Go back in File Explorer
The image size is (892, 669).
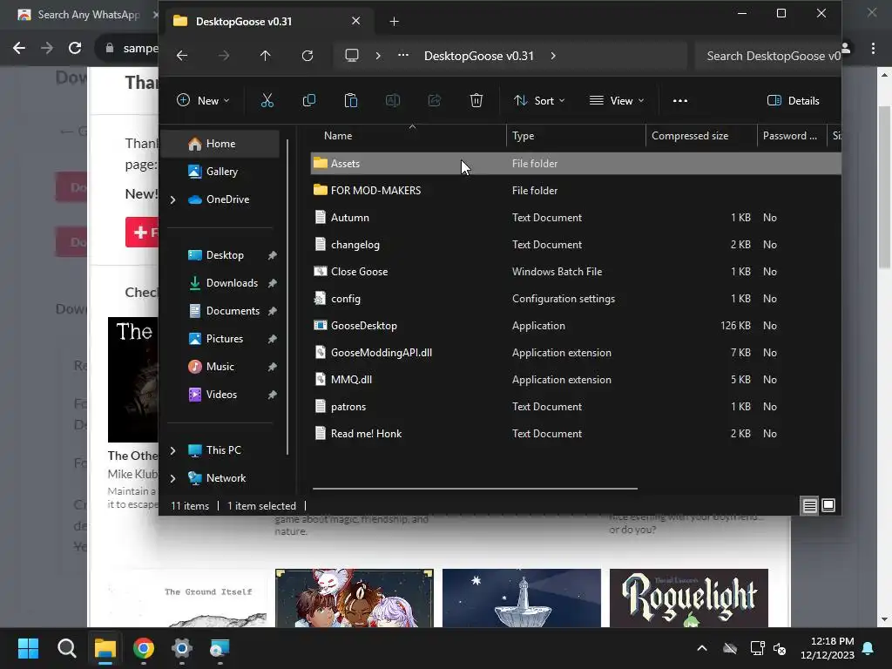[x=182, y=56]
